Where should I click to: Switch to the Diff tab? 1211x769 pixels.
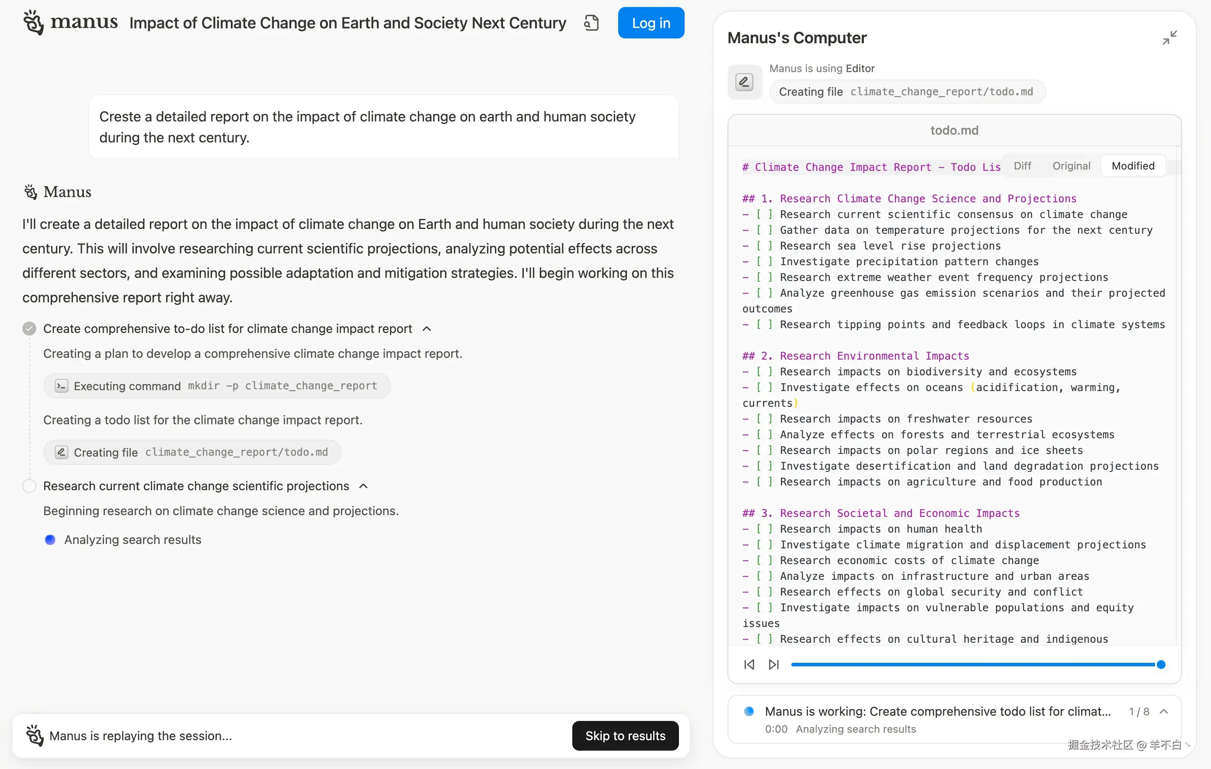[1022, 166]
